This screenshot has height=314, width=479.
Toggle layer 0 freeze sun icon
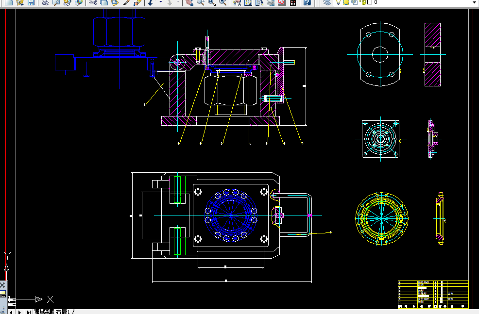coord(346,2)
